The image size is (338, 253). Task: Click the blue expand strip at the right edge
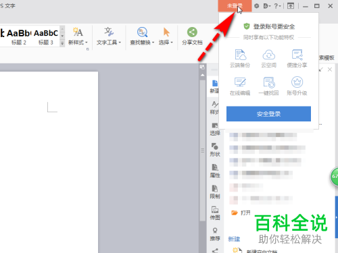337,217
